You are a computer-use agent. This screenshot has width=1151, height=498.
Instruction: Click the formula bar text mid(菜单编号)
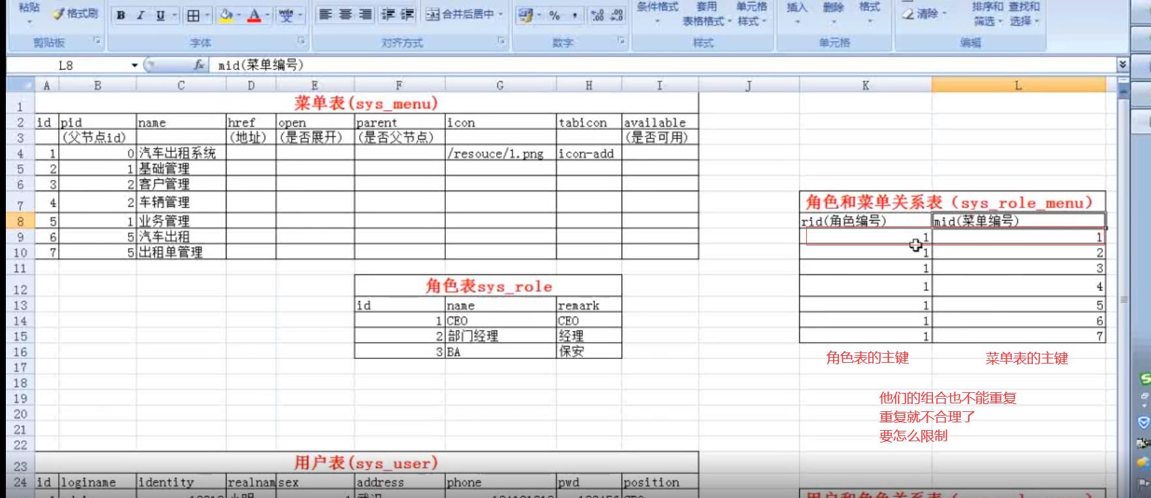pos(261,65)
